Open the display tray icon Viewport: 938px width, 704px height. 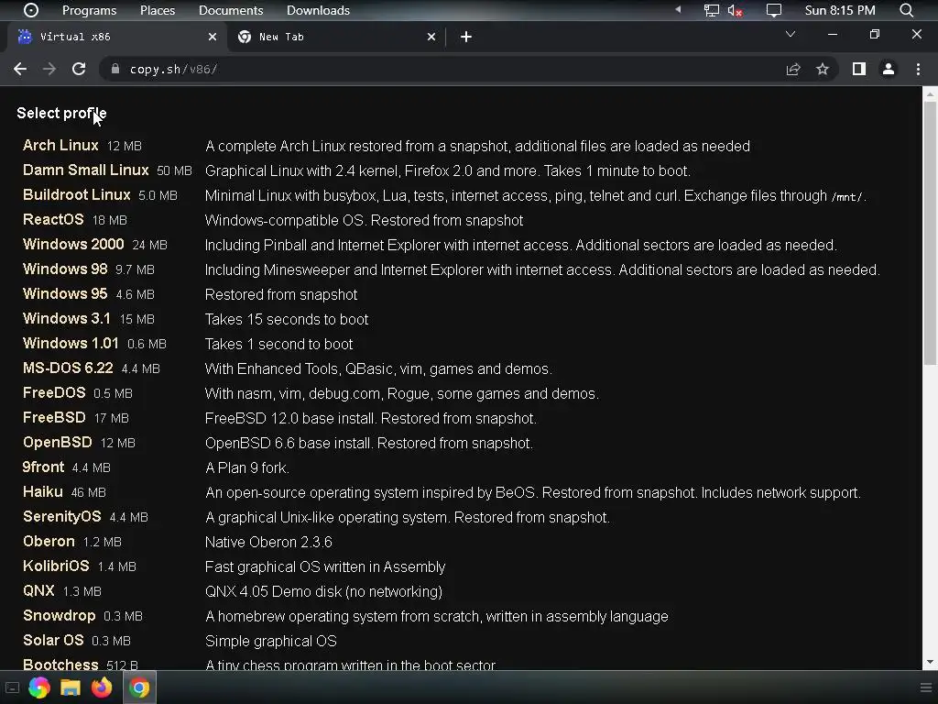click(x=774, y=10)
